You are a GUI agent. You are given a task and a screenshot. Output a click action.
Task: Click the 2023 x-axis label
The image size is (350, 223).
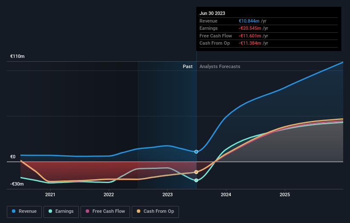point(168,194)
